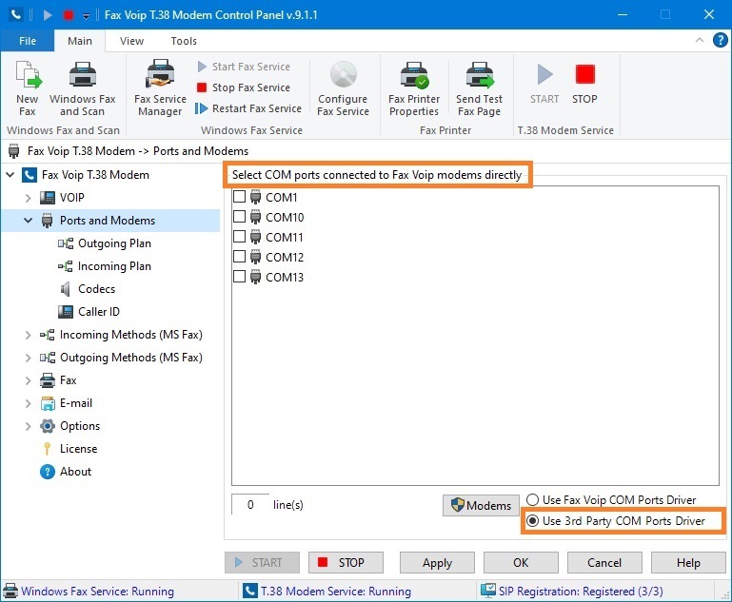Screen dimensions: 732x602
Task: Open Codecs settings
Action: pos(87,289)
